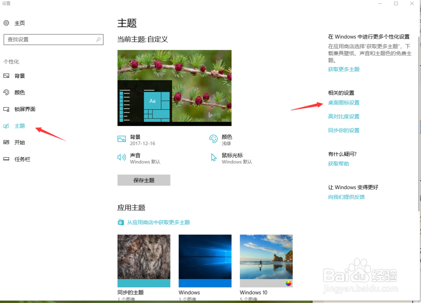
Task: Click the 声音 speaker icon under current theme
Action: (x=121, y=157)
